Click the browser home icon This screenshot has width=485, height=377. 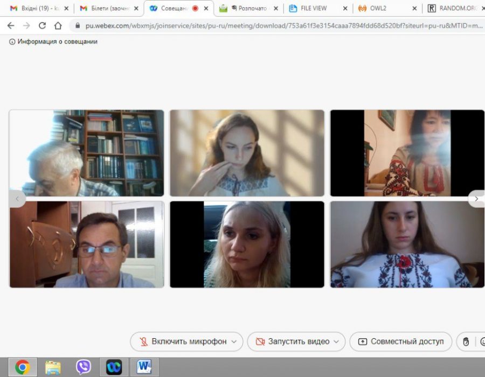[x=58, y=25]
